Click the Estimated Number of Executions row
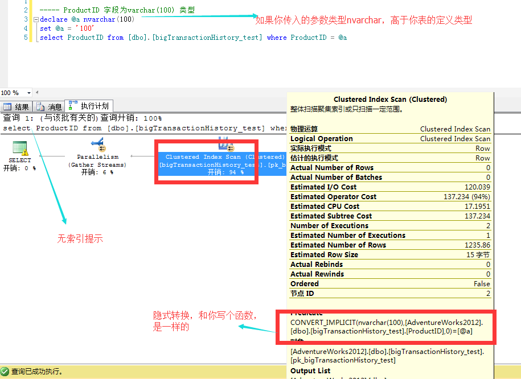521x379 pixels. (390, 236)
